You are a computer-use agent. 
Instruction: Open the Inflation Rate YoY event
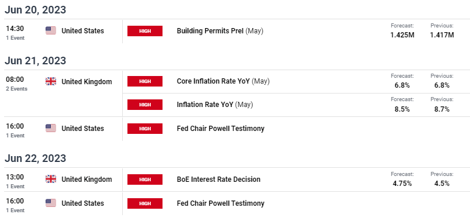215,105
